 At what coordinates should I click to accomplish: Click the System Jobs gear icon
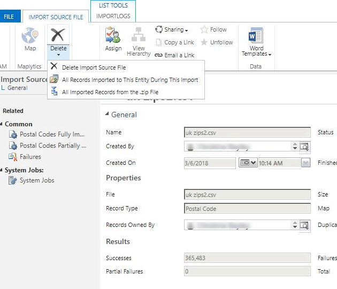(13, 180)
